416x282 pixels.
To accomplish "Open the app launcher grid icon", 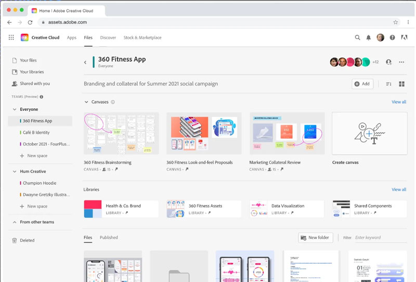I will [x=11, y=37].
